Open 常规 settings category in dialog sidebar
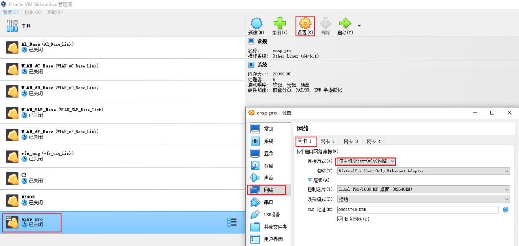 coord(269,129)
